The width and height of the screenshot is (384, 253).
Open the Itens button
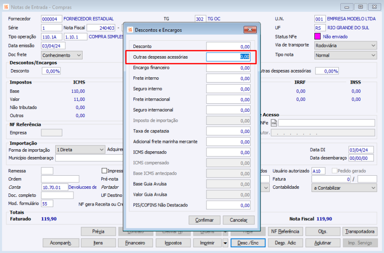pyautogui.click(x=98, y=243)
